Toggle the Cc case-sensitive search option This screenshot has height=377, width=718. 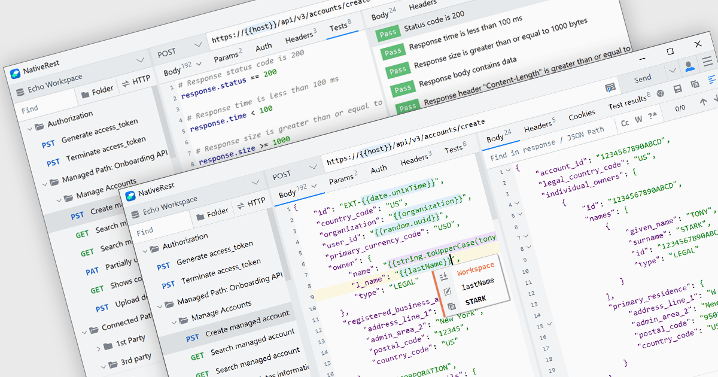(624, 122)
